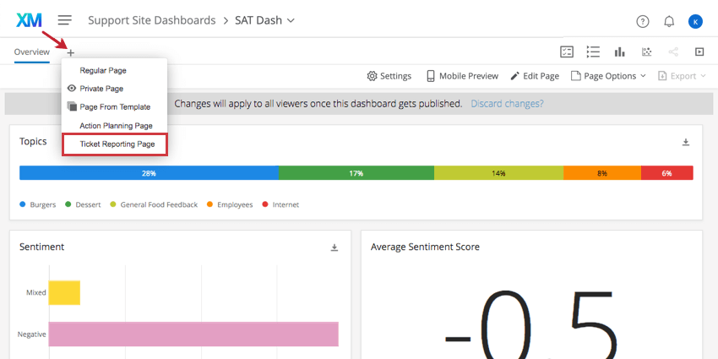
Task: Click the play preview icon in the toolbar
Action: (x=699, y=52)
